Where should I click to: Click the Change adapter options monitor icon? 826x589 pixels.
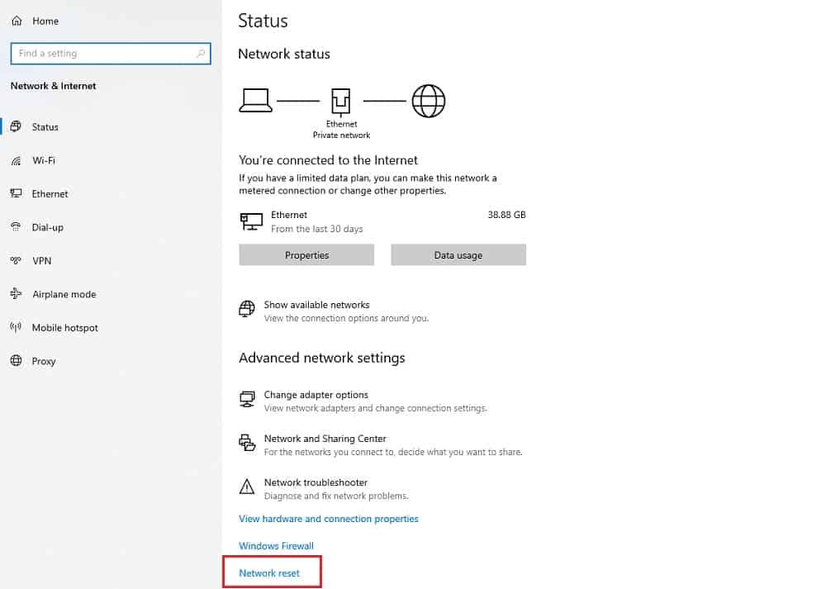pos(247,399)
